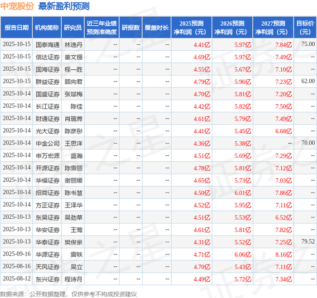Select the 研究员 column header
The image size is (317, 298).
pos(73,28)
